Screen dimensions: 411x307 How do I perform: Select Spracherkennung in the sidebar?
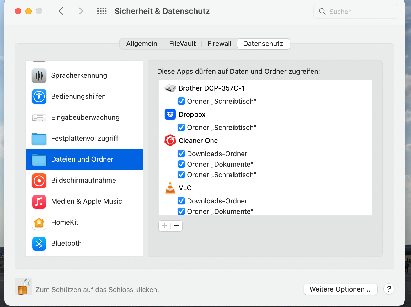tap(84, 76)
